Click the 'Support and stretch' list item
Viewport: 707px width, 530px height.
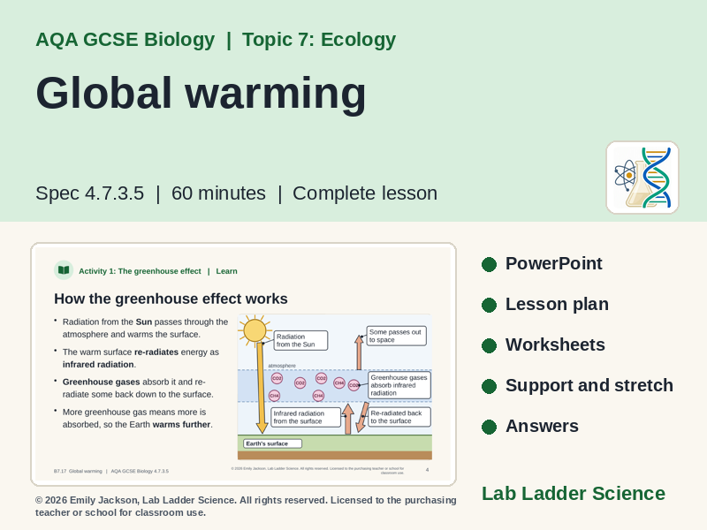pyautogui.click(x=589, y=385)
